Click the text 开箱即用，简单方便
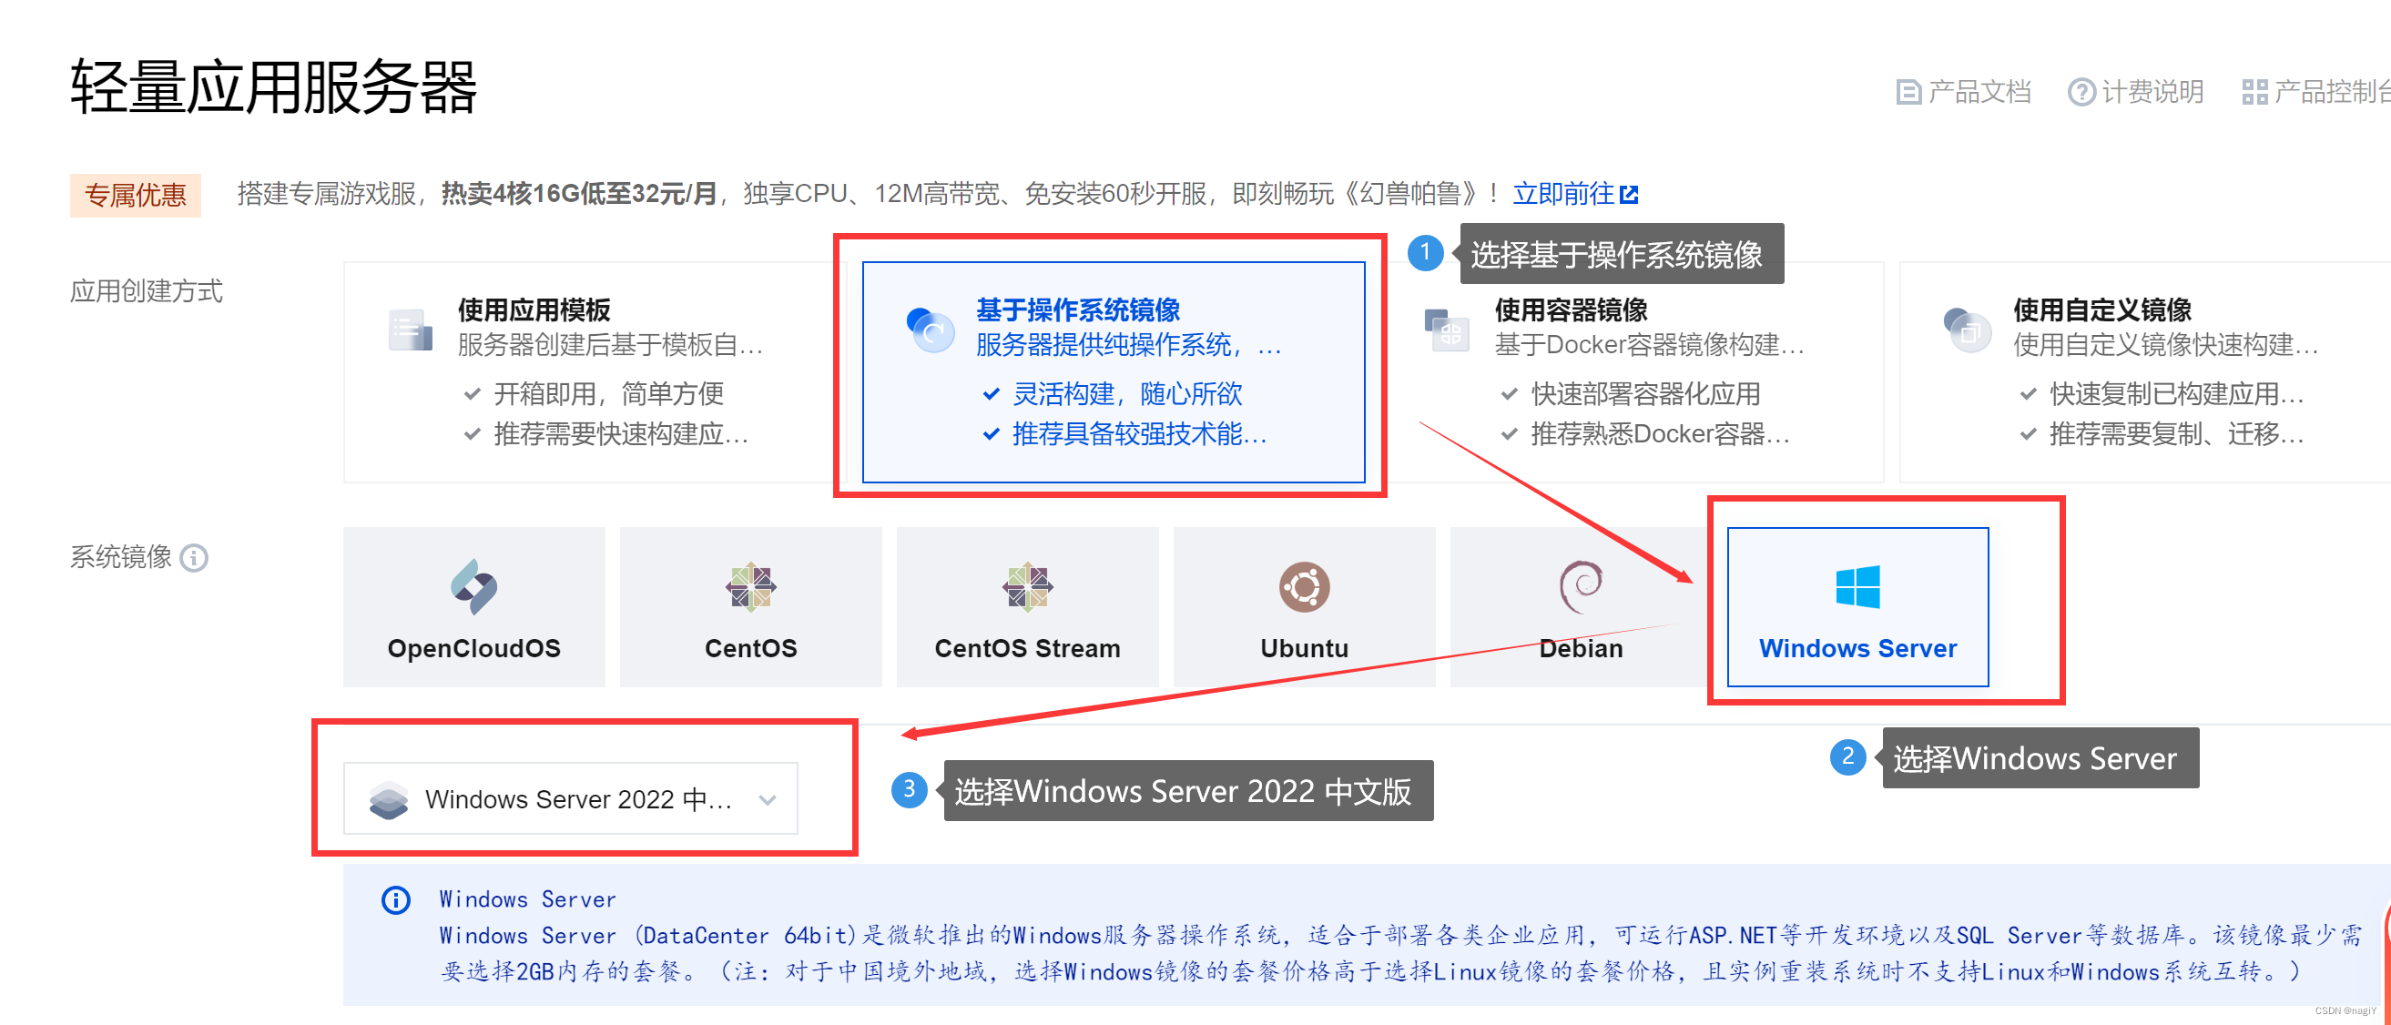This screenshot has height=1025, width=2391. pos(608,393)
